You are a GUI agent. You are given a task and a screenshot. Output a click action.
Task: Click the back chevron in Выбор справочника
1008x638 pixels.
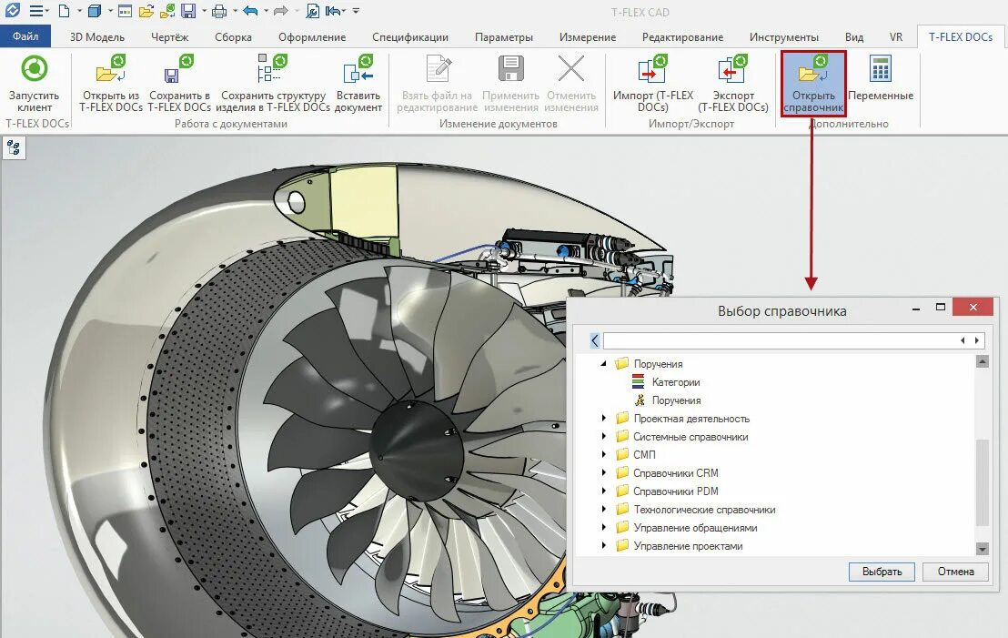(x=595, y=340)
